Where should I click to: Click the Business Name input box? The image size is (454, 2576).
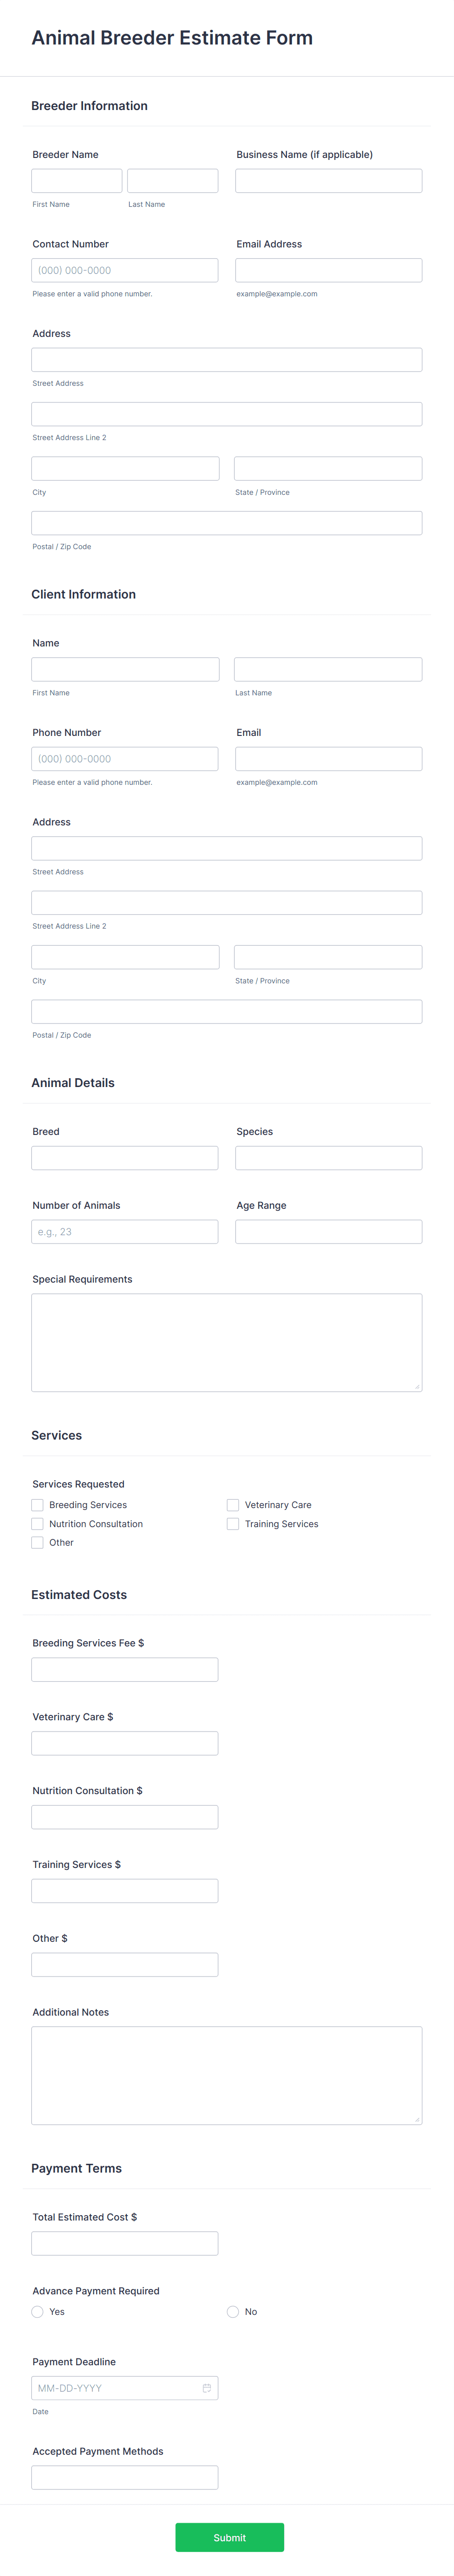click(328, 181)
